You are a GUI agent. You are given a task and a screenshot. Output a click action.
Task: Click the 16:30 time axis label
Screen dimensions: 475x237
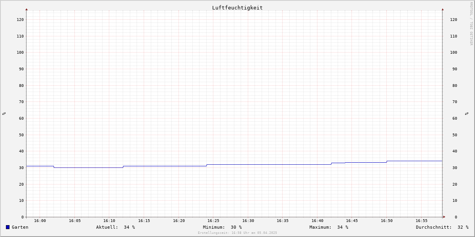248,221
